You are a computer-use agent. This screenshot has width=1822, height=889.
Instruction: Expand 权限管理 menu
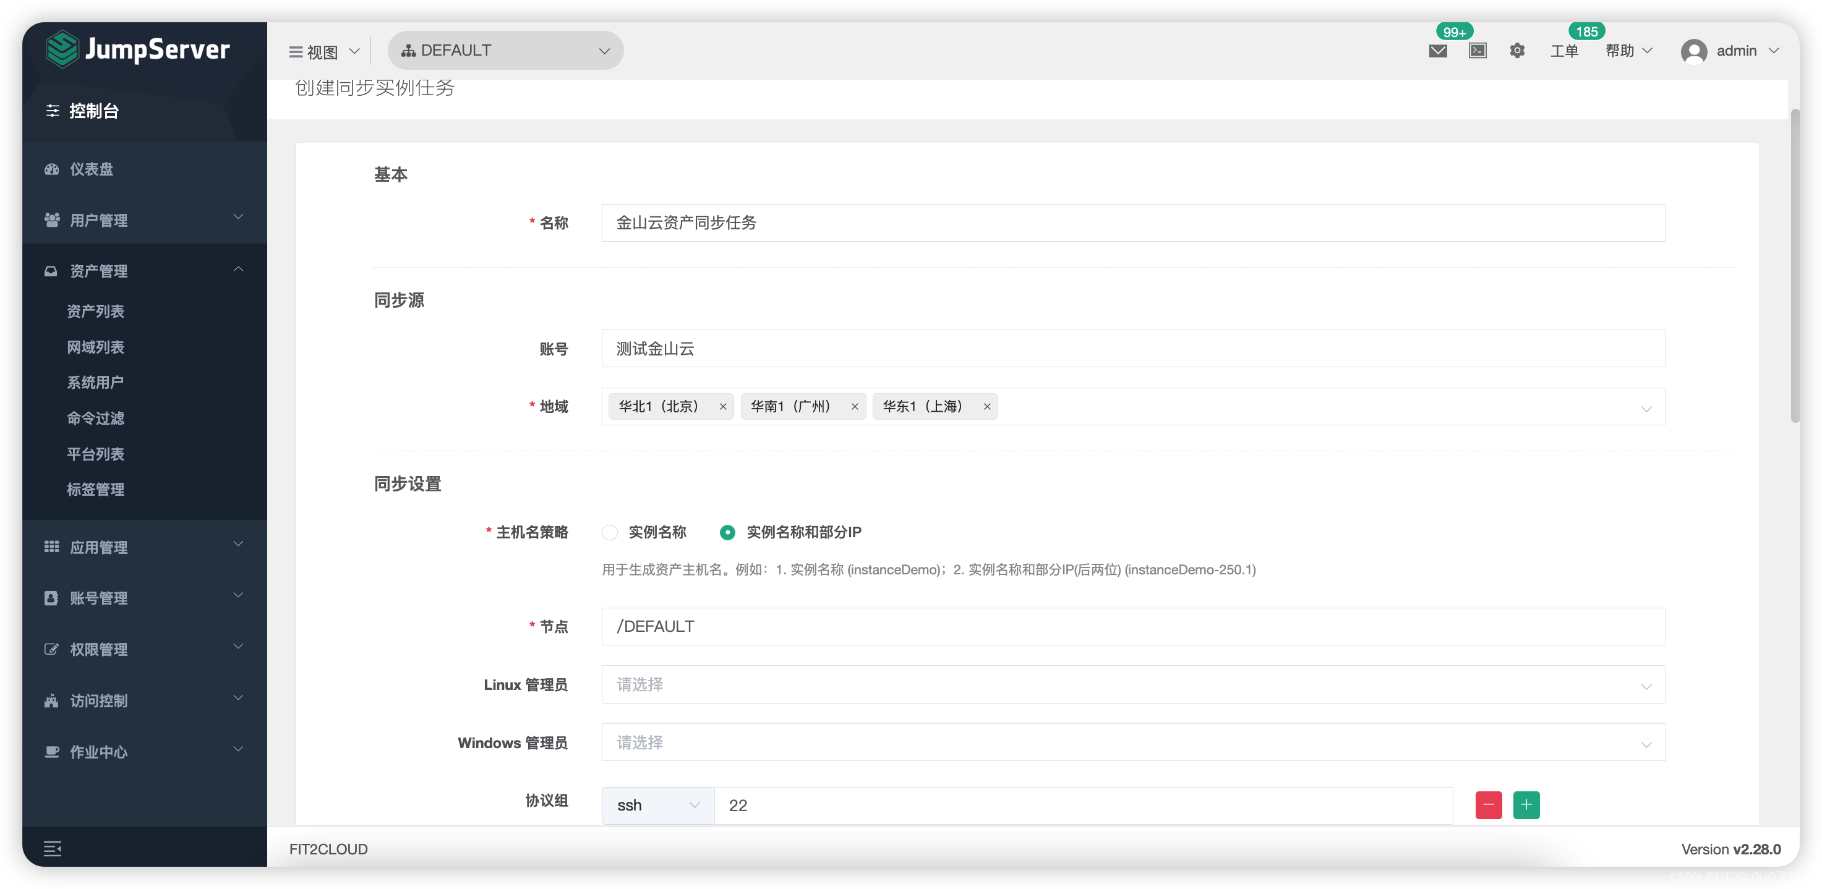(144, 649)
